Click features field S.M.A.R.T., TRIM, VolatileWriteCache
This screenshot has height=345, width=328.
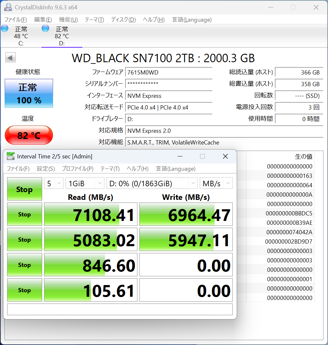[224, 142]
